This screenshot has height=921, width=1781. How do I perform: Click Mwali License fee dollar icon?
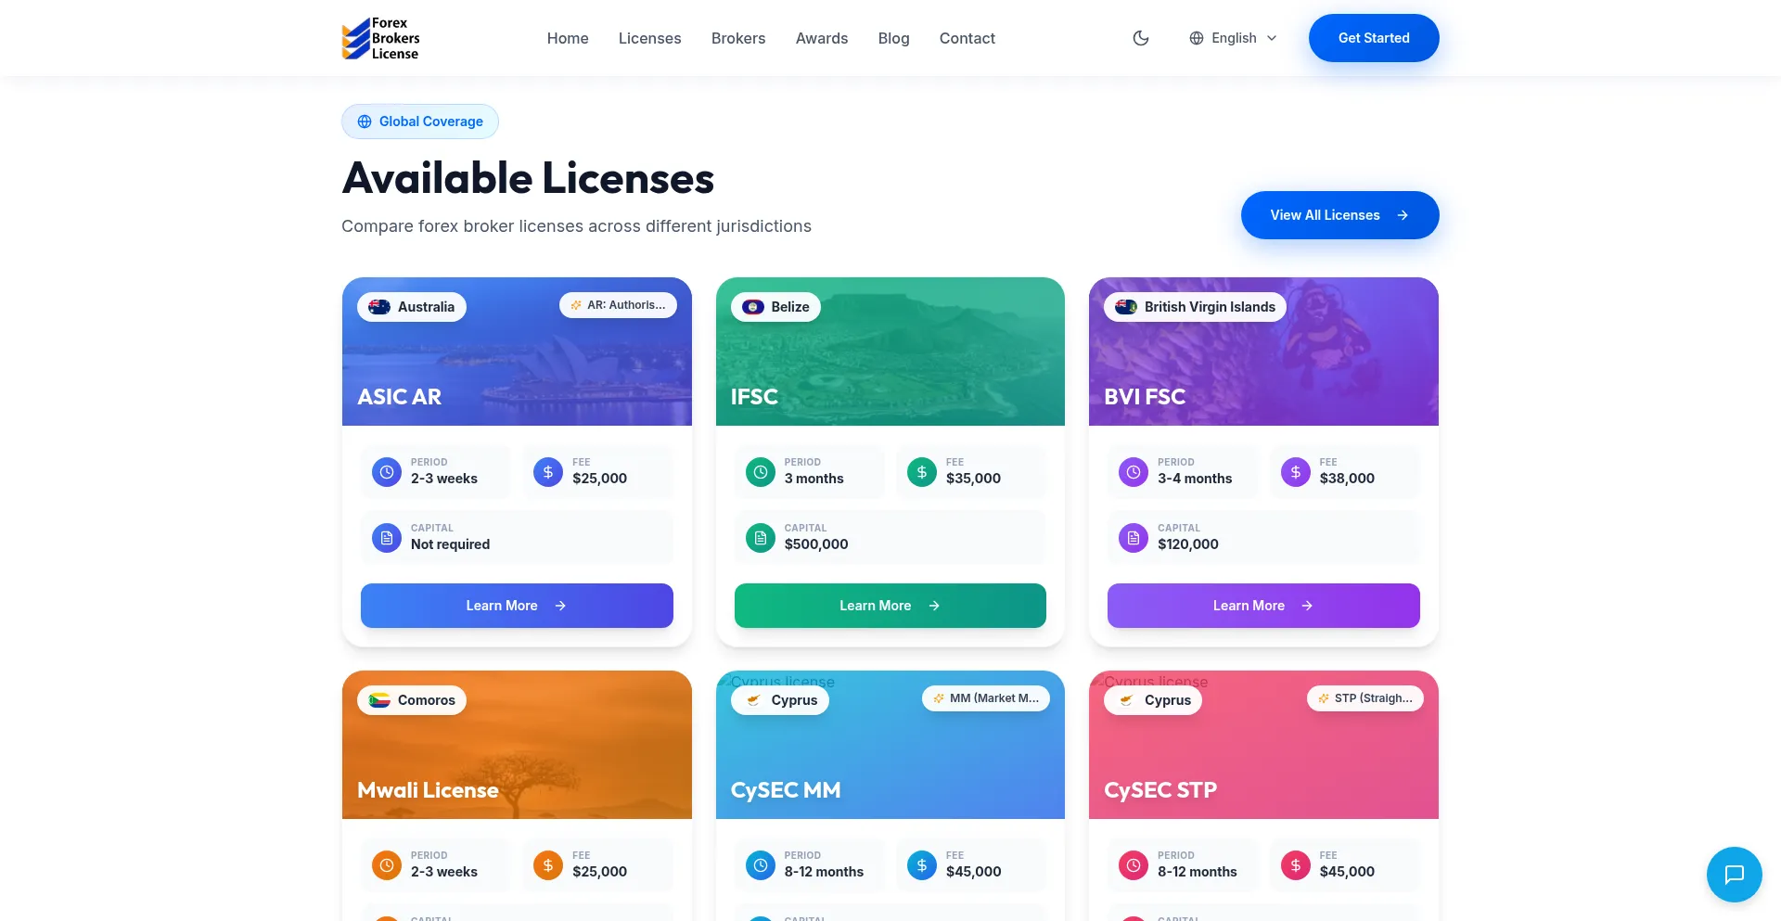pyautogui.click(x=548, y=865)
